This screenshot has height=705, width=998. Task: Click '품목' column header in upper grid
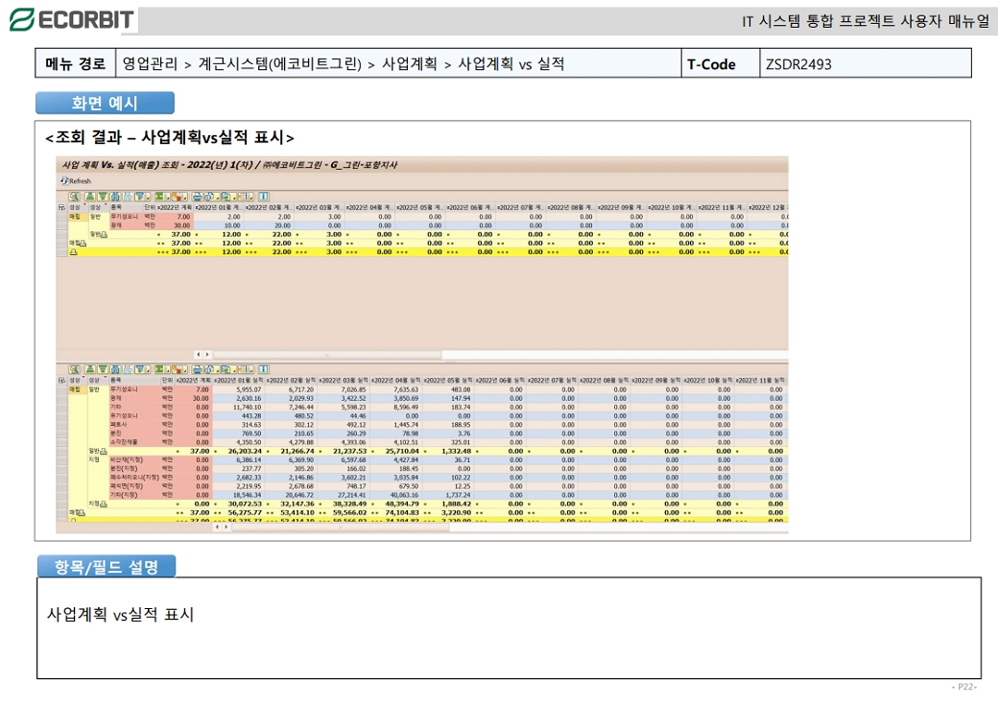click(x=117, y=206)
